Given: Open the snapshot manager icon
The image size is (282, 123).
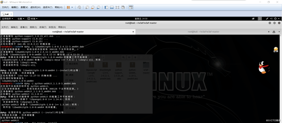Looking at the screenshot, I should [98, 7].
